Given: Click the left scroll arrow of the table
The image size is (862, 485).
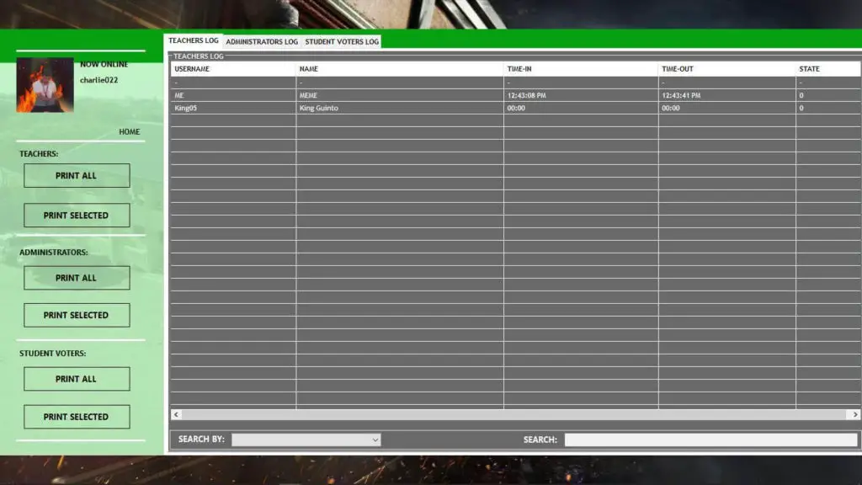Looking at the screenshot, I should pos(175,414).
